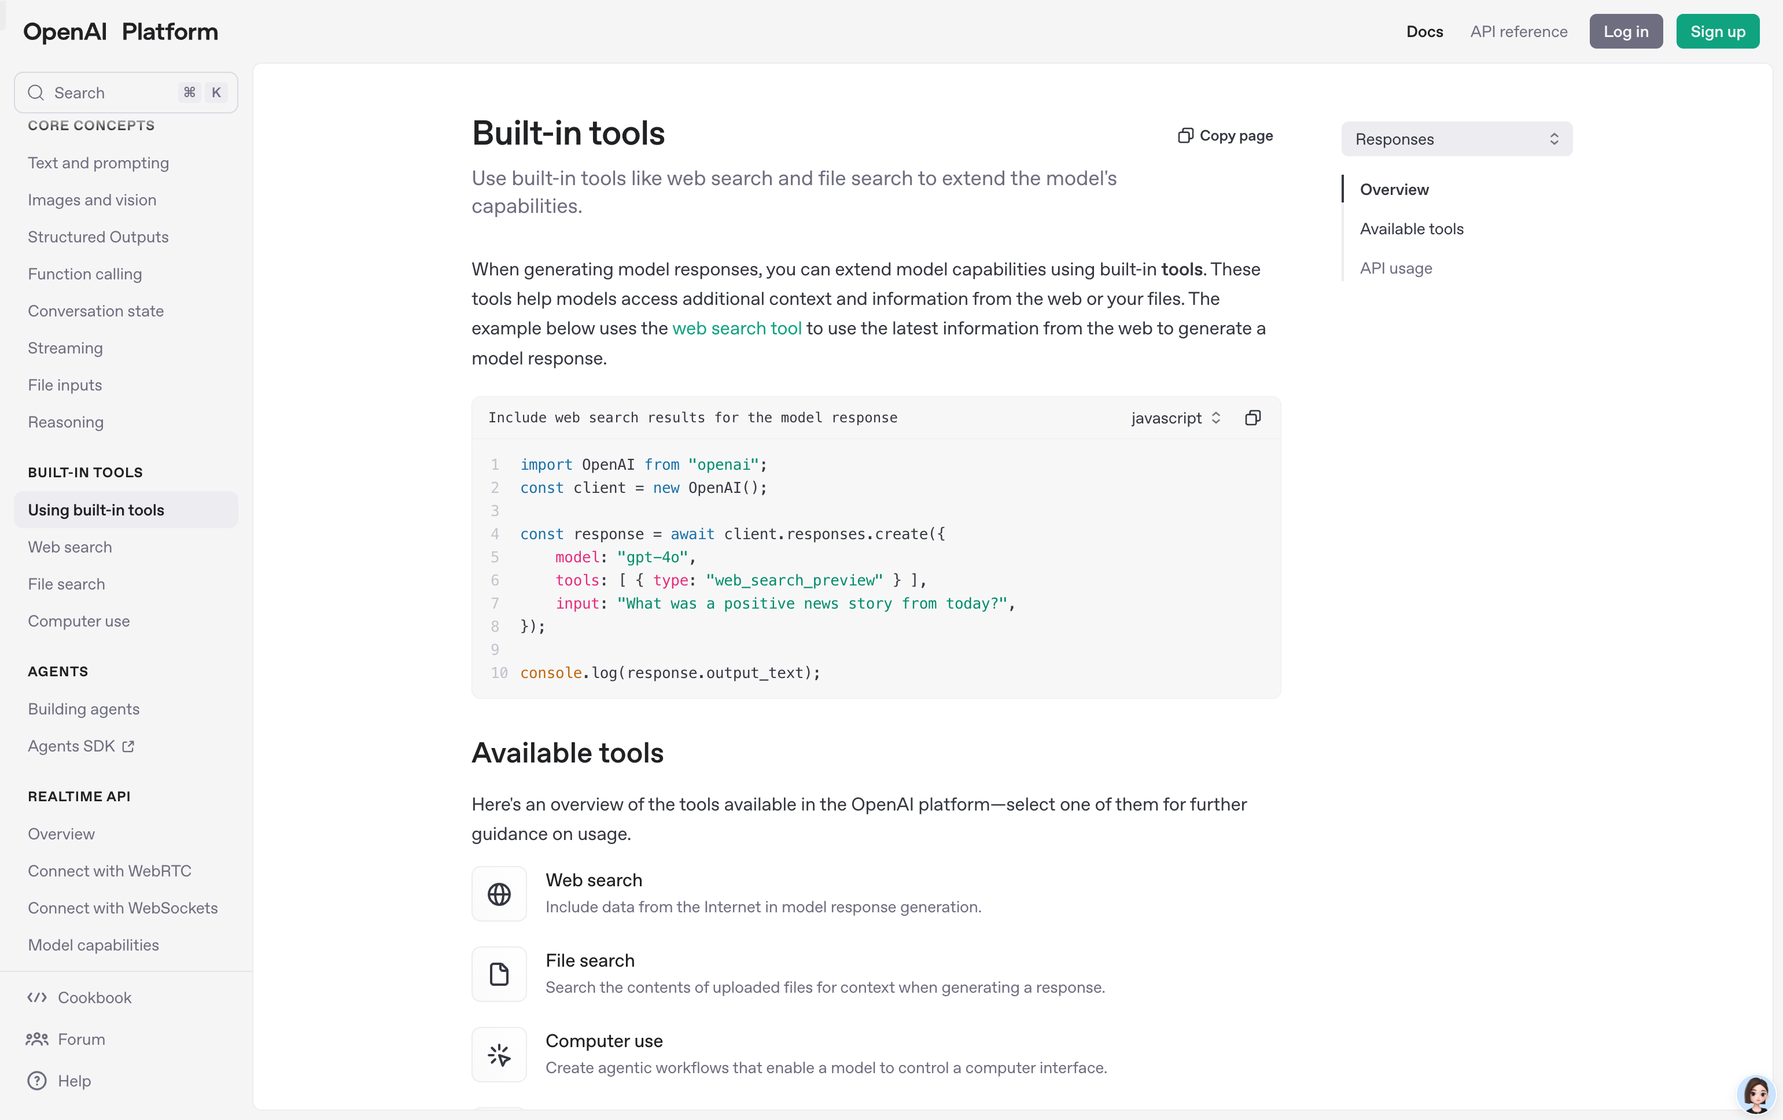Open the Docs tab

point(1425,31)
